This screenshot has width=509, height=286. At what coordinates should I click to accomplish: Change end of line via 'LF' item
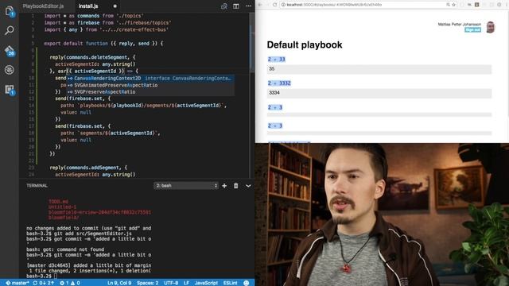186,283
